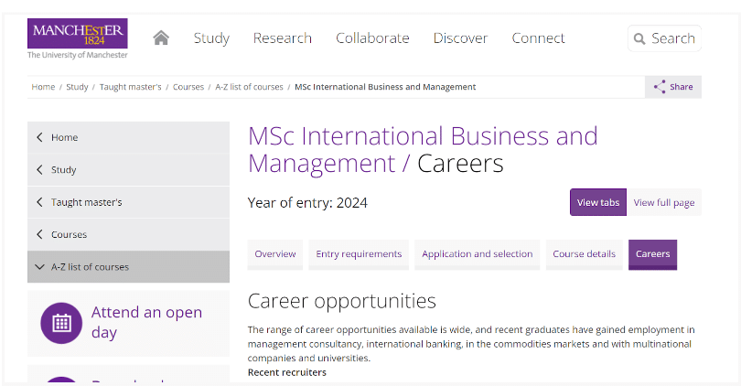Go to home via house icon
This screenshot has width=741, height=386.
point(161,38)
